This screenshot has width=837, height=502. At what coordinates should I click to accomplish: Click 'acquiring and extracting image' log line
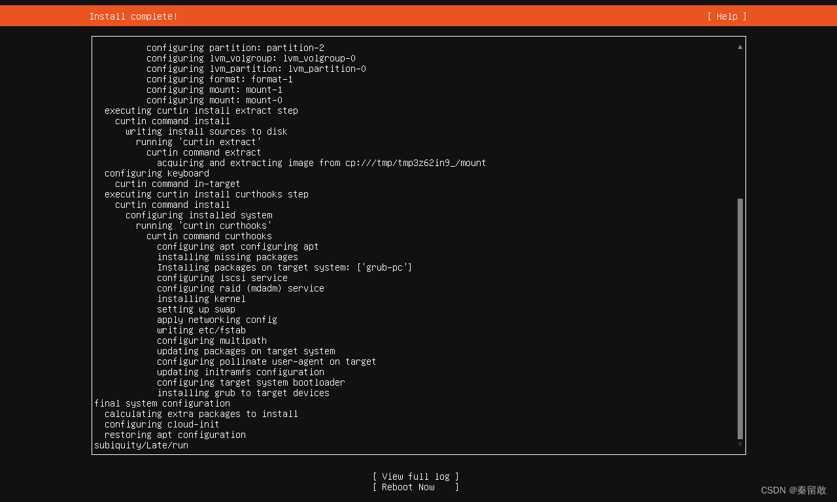point(322,163)
